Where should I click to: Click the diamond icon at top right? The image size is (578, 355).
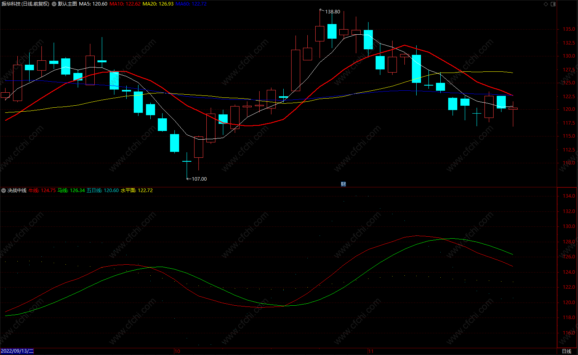point(546,4)
